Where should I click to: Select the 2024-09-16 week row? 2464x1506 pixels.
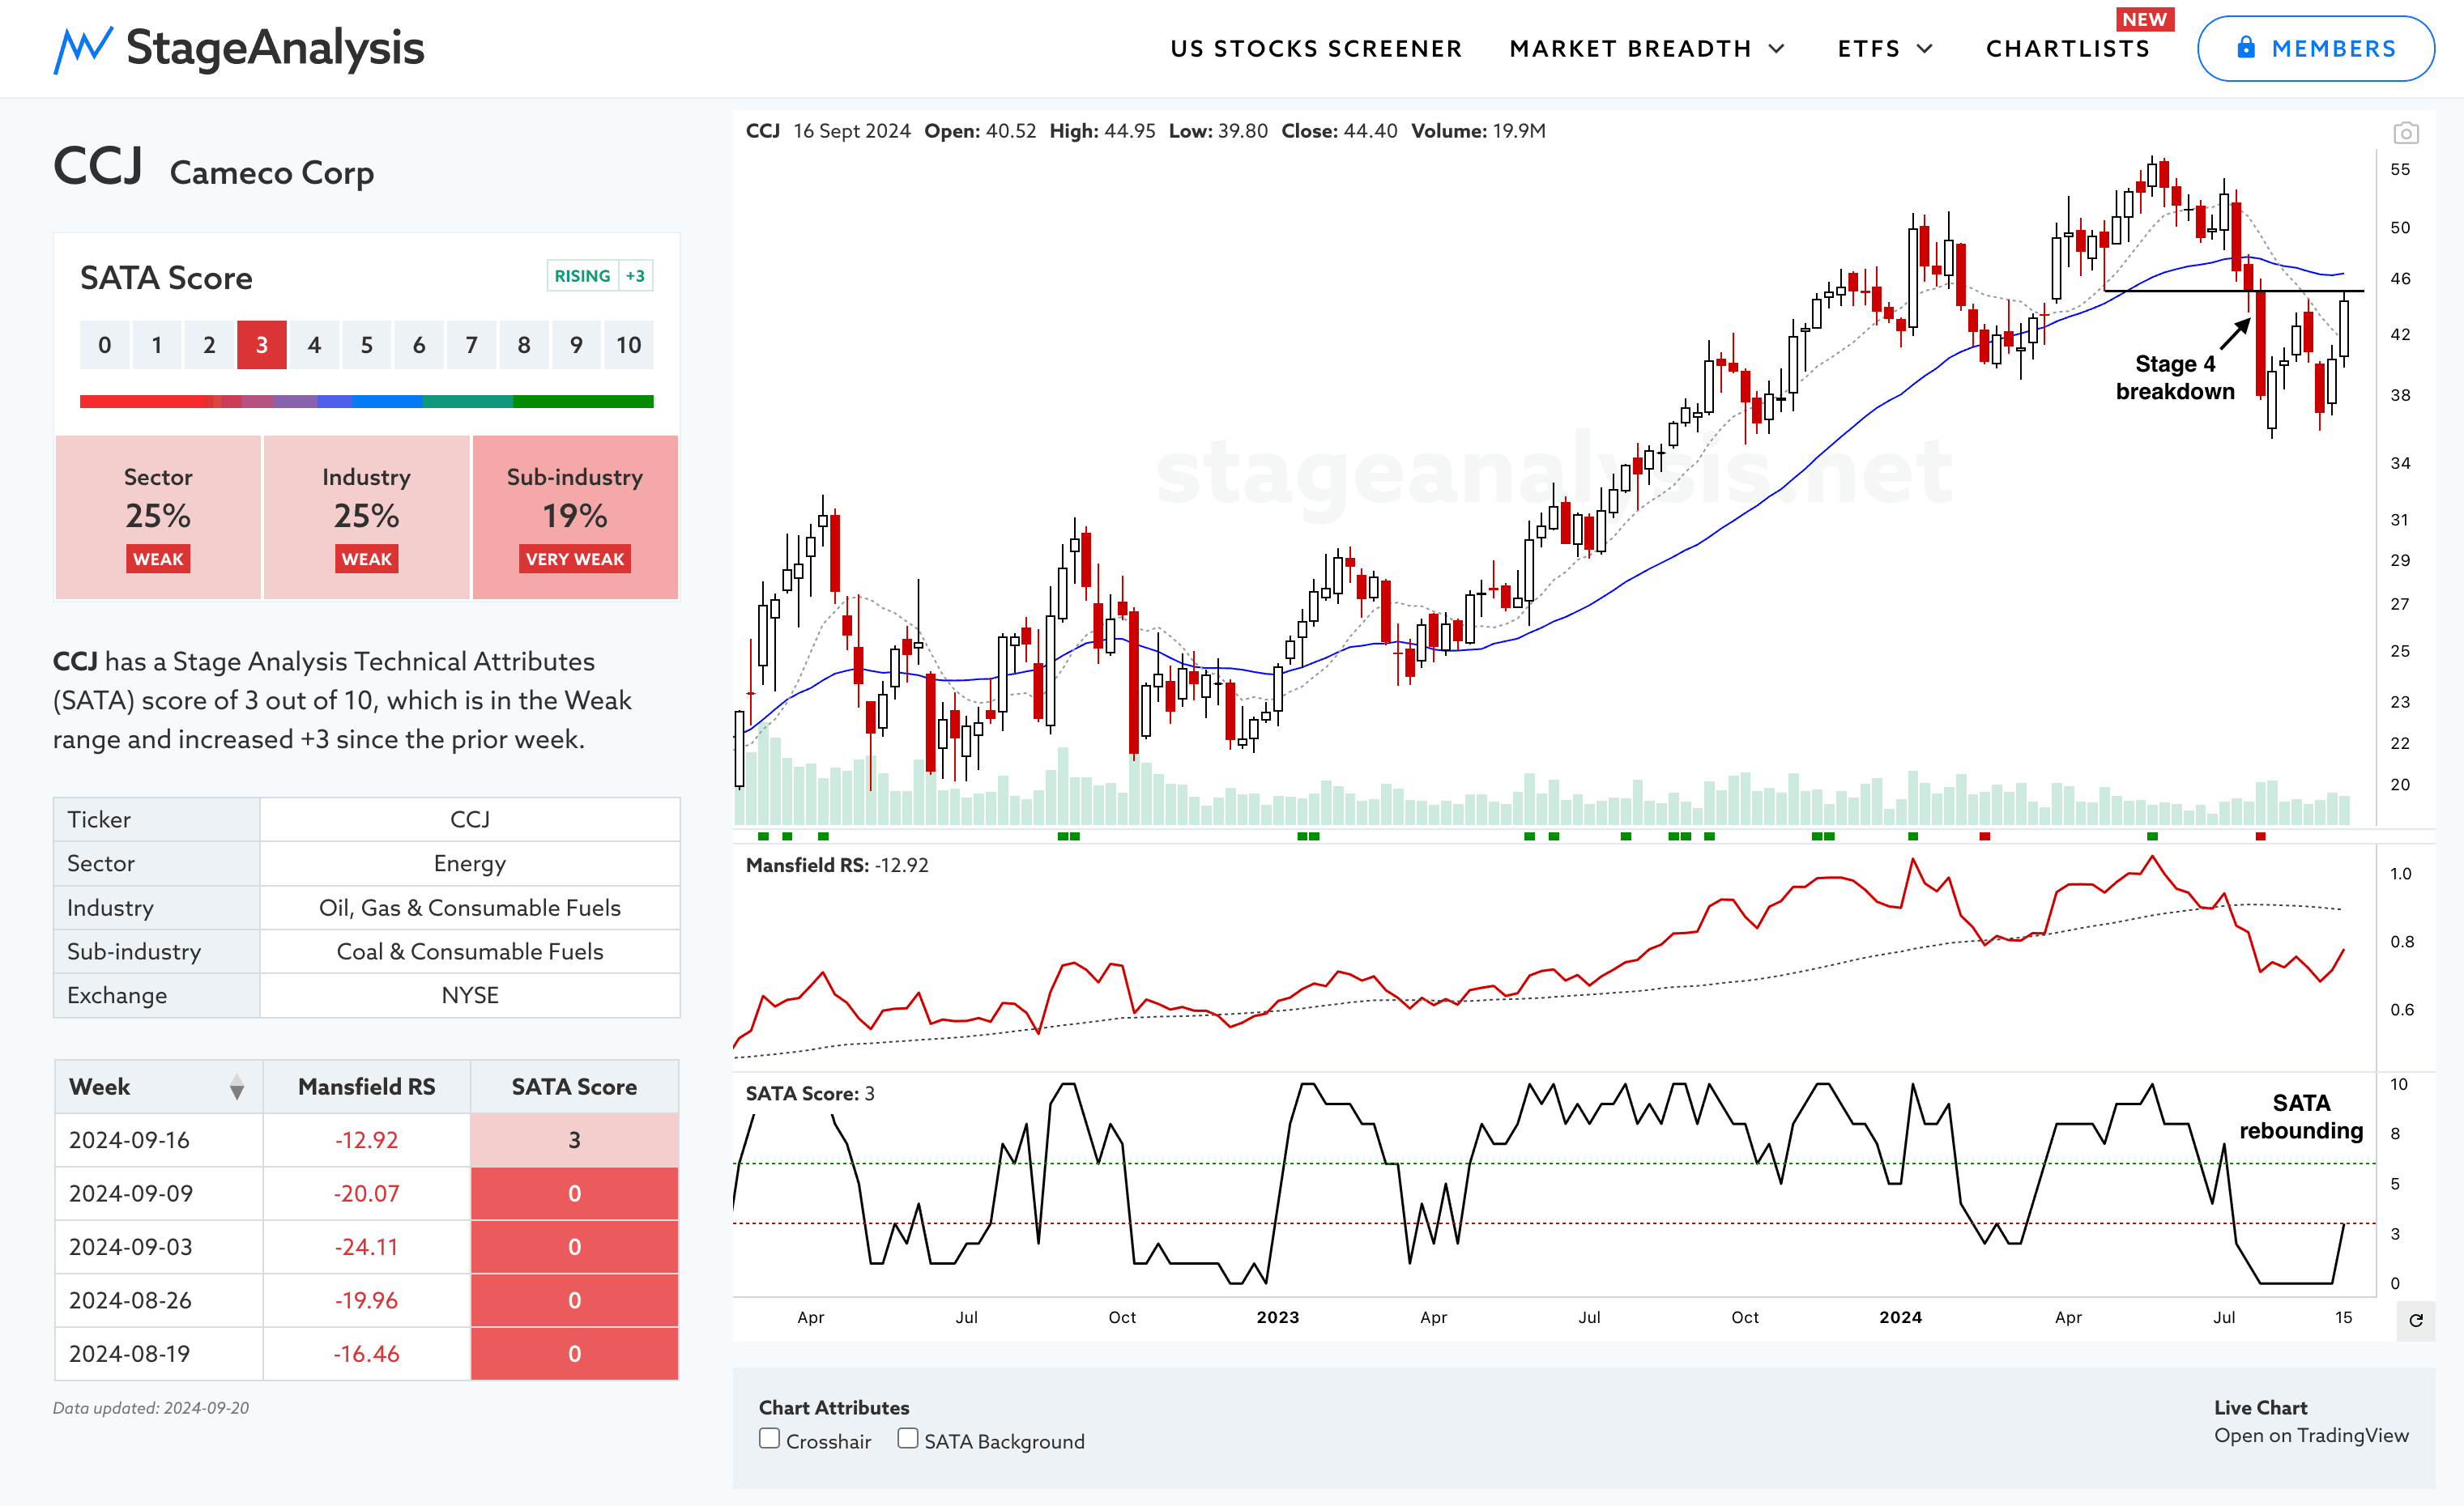(x=366, y=1140)
